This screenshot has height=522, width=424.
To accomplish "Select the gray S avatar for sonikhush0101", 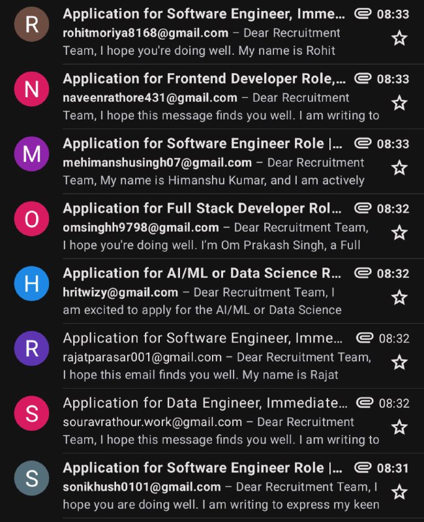I will pos(31,478).
